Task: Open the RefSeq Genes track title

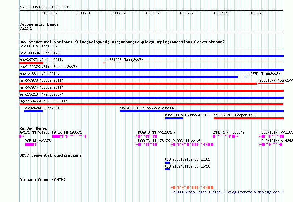Action: point(33,128)
